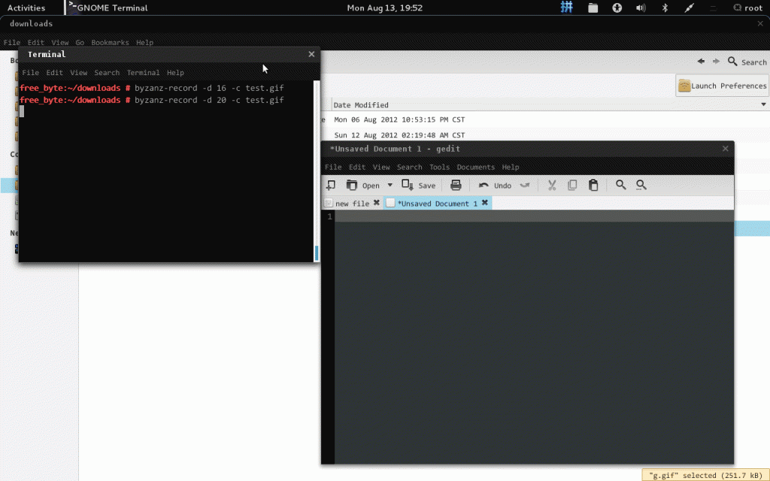
Task: Open a file using gedit's Open button
Action: (x=363, y=185)
